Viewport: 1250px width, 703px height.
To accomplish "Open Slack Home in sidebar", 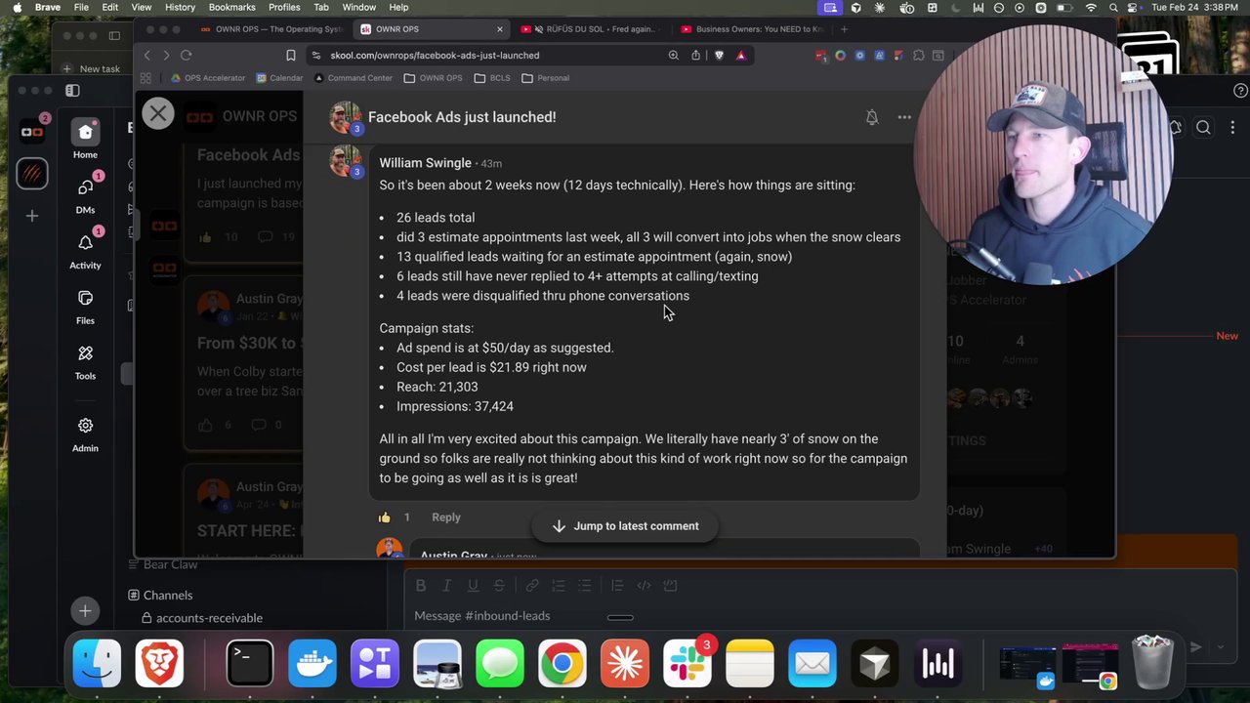I will click(x=85, y=139).
